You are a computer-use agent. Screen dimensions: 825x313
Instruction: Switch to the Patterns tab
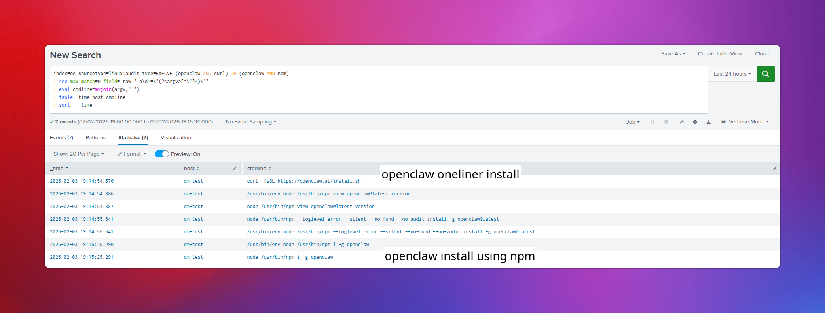coord(96,138)
